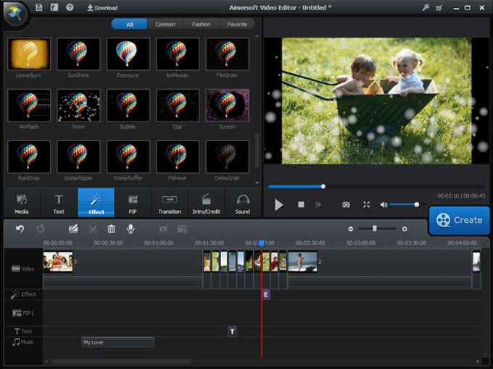Switch to the Fashion effects tab

(202, 24)
